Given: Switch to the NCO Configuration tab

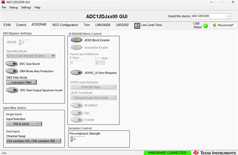Looking at the screenshot, I should (65, 25).
